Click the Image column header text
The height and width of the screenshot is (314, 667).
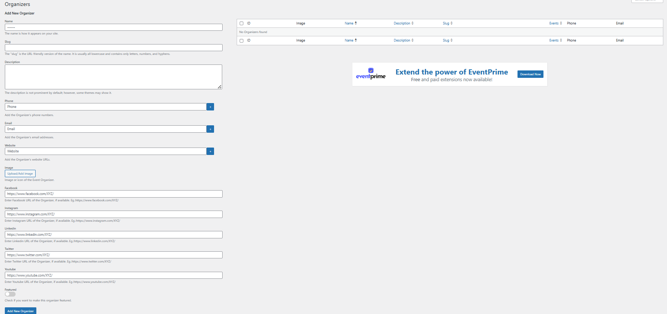tap(300, 23)
